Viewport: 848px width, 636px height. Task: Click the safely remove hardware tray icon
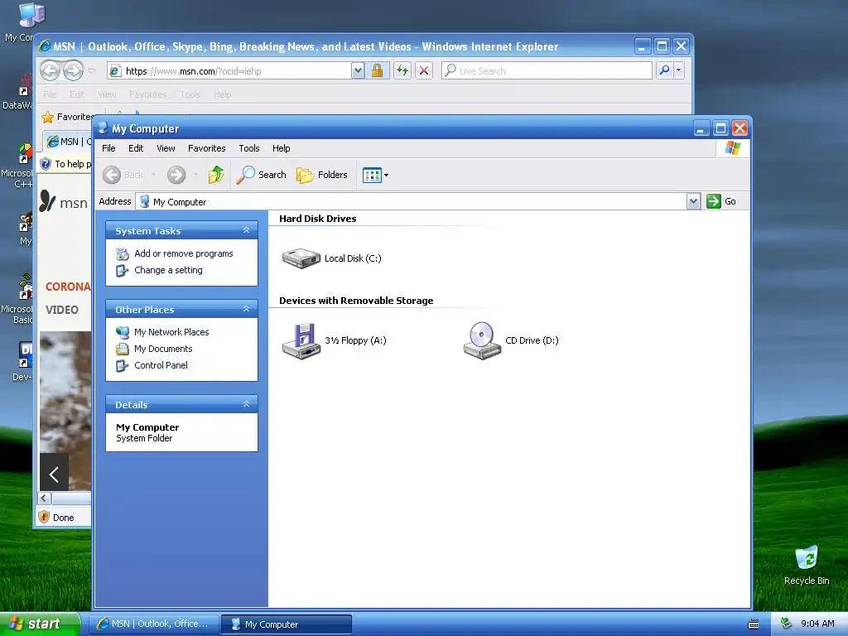click(787, 624)
